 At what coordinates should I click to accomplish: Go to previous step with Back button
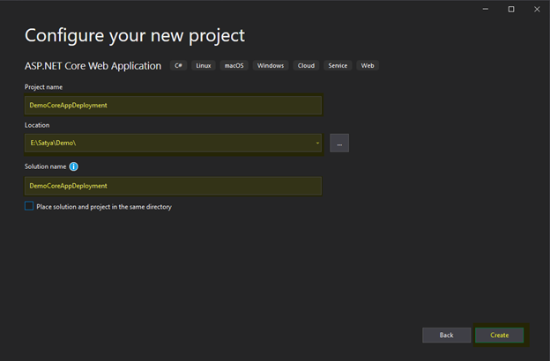click(446, 335)
